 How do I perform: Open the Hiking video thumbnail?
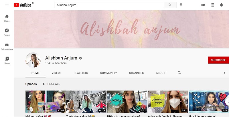click(x=127, y=102)
